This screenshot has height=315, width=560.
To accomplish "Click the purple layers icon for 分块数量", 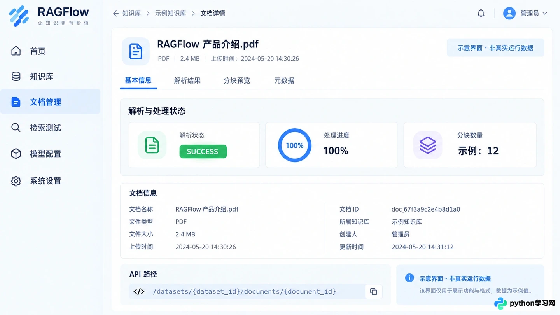I will click(428, 145).
